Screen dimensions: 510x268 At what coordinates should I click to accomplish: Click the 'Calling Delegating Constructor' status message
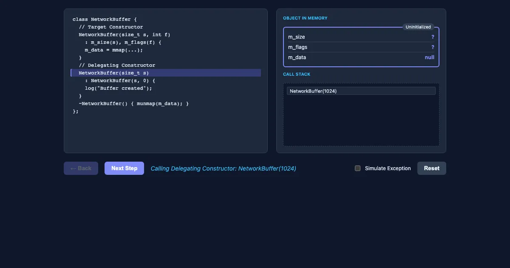[224, 168]
